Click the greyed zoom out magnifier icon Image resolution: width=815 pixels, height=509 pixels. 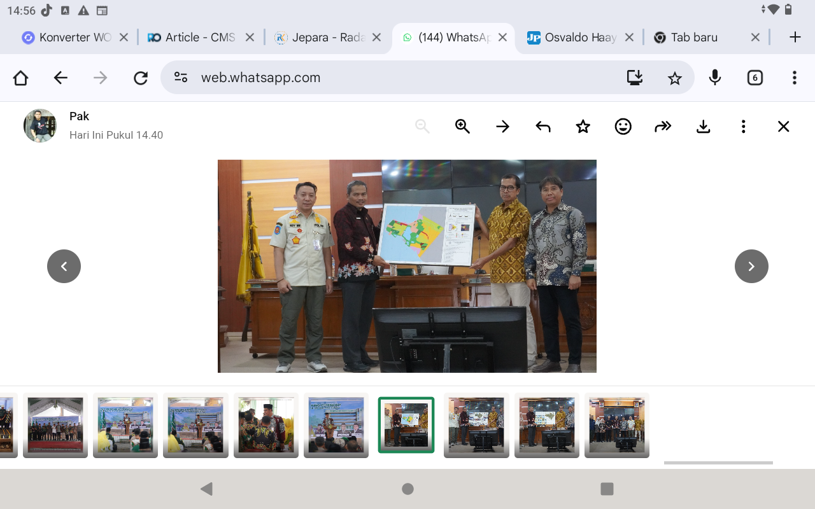[x=422, y=127]
